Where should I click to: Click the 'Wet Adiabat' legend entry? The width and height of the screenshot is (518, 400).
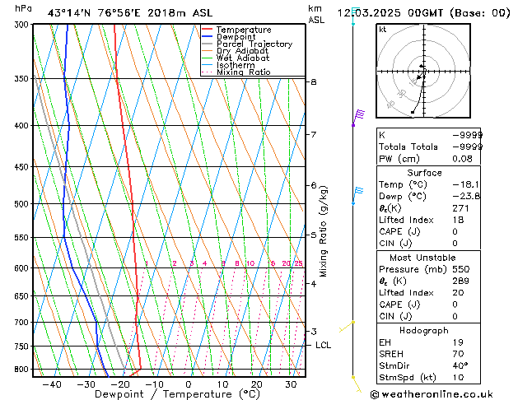point(243,58)
